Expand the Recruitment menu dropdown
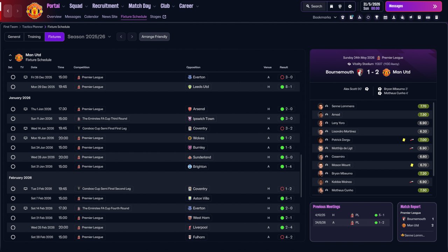 coord(122,6)
